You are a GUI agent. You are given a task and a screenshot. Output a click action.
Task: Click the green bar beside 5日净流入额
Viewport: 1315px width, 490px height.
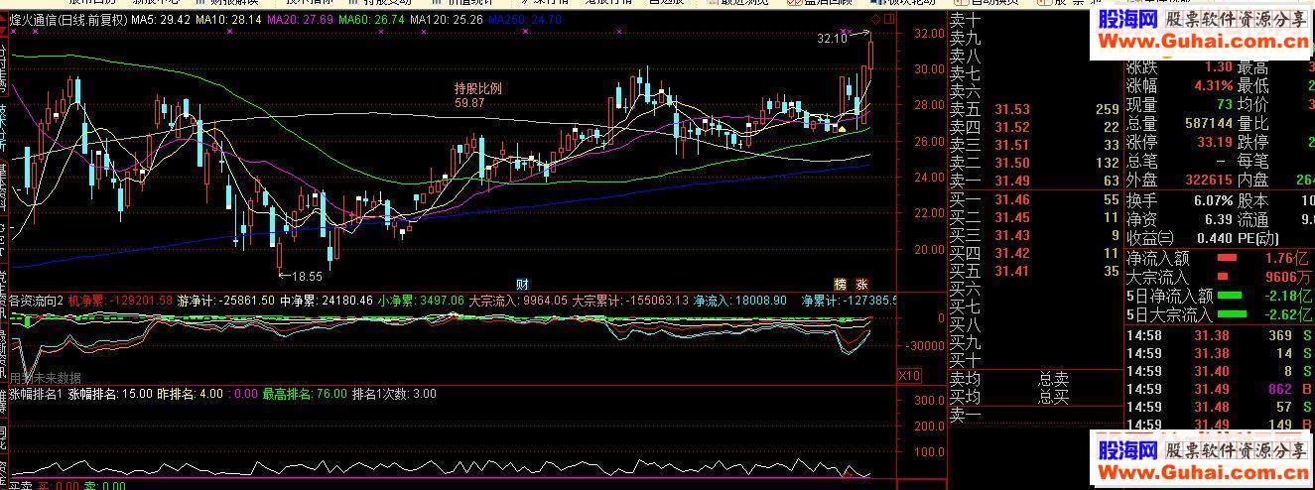pyautogui.click(x=1231, y=296)
